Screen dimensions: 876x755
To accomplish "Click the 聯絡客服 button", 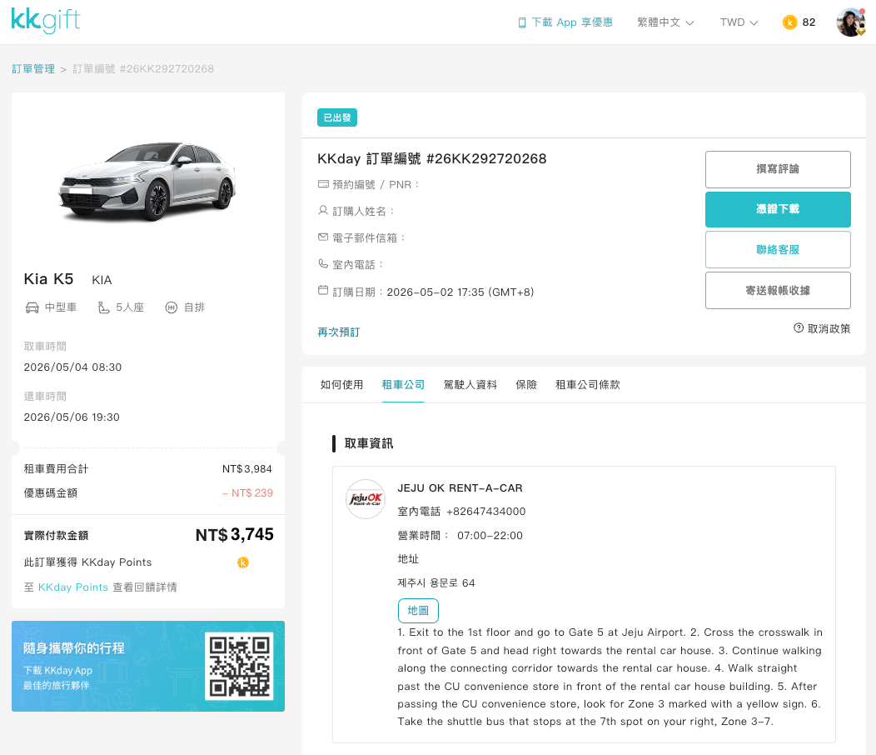I will [778, 249].
